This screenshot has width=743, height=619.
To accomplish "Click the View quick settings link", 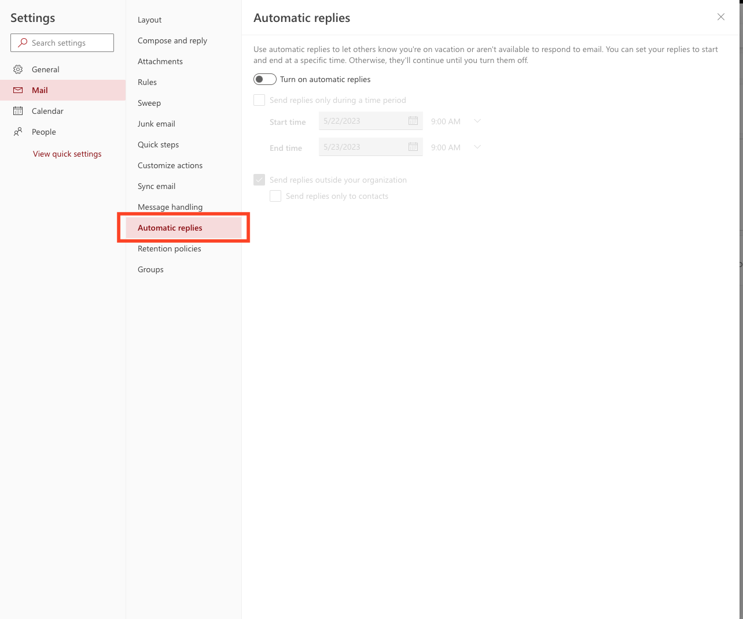I will click(67, 154).
